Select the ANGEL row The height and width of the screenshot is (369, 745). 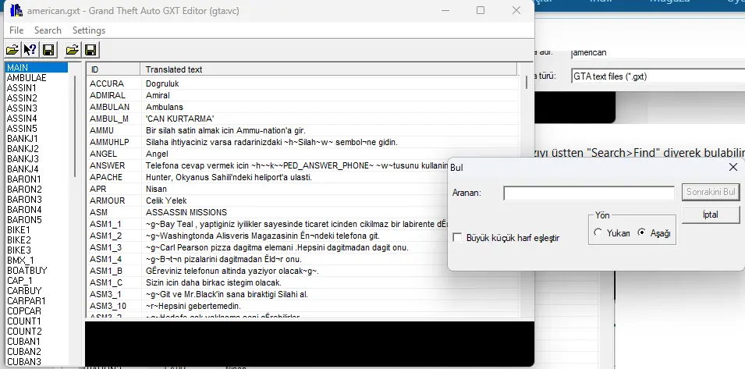point(303,154)
